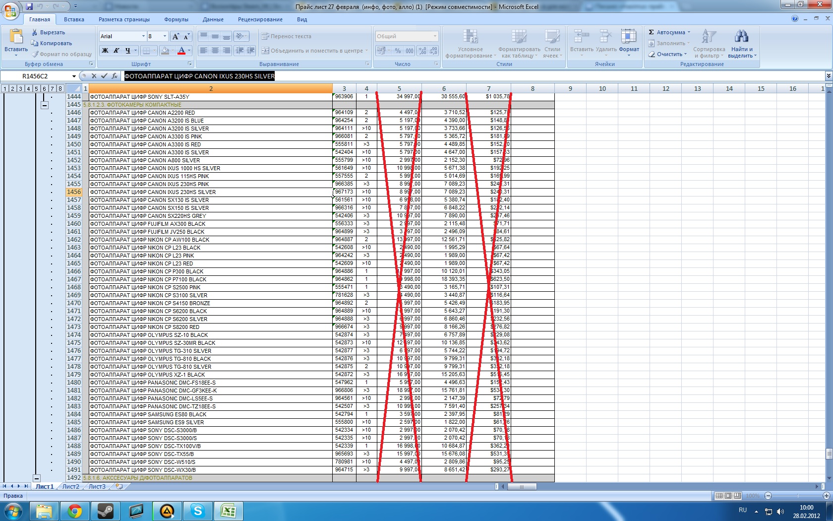Click the vertical scrollbar thumb
The image size is (833, 521).
tap(829, 454)
